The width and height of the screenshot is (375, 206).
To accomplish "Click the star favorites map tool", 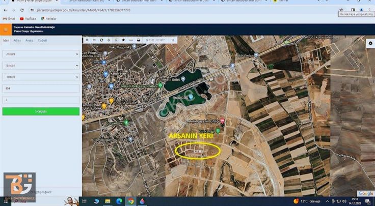I will click(123, 40).
